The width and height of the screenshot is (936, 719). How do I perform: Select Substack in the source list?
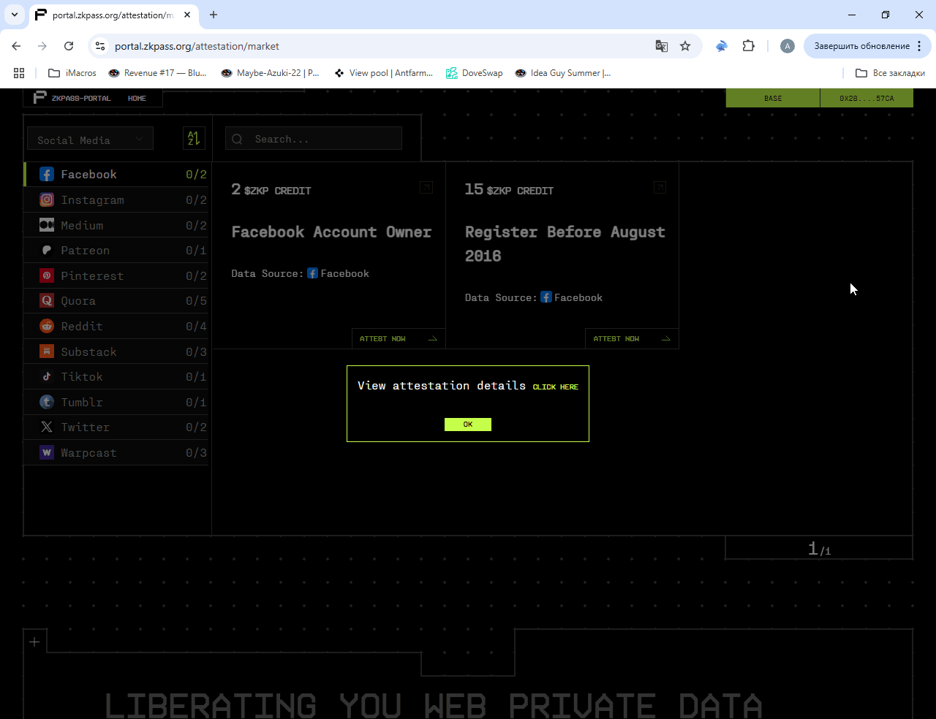117,352
